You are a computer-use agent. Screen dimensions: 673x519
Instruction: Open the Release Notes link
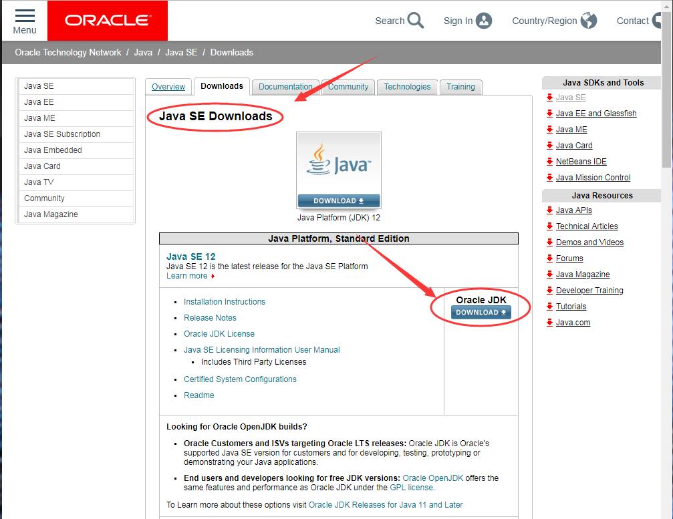click(x=210, y=318)
